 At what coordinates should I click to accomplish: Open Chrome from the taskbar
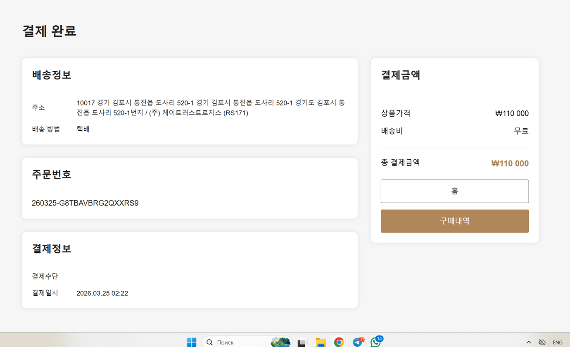click(339, 342)
